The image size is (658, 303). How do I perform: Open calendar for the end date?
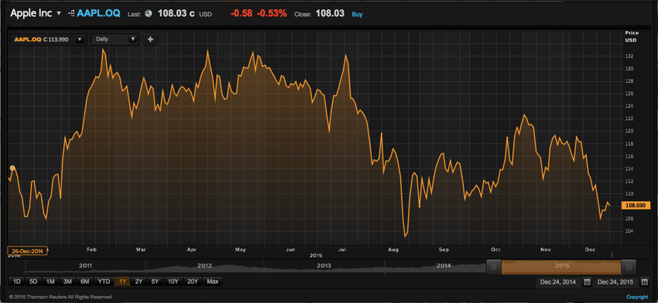[x=644, y=281]
